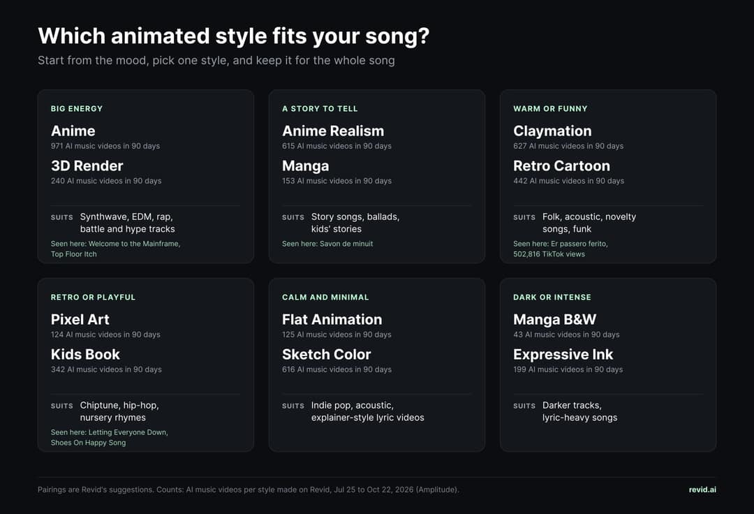Select the 'Retro Cartoon' style title
This screenshot has height=514, width=754.
tap(561, 166)
